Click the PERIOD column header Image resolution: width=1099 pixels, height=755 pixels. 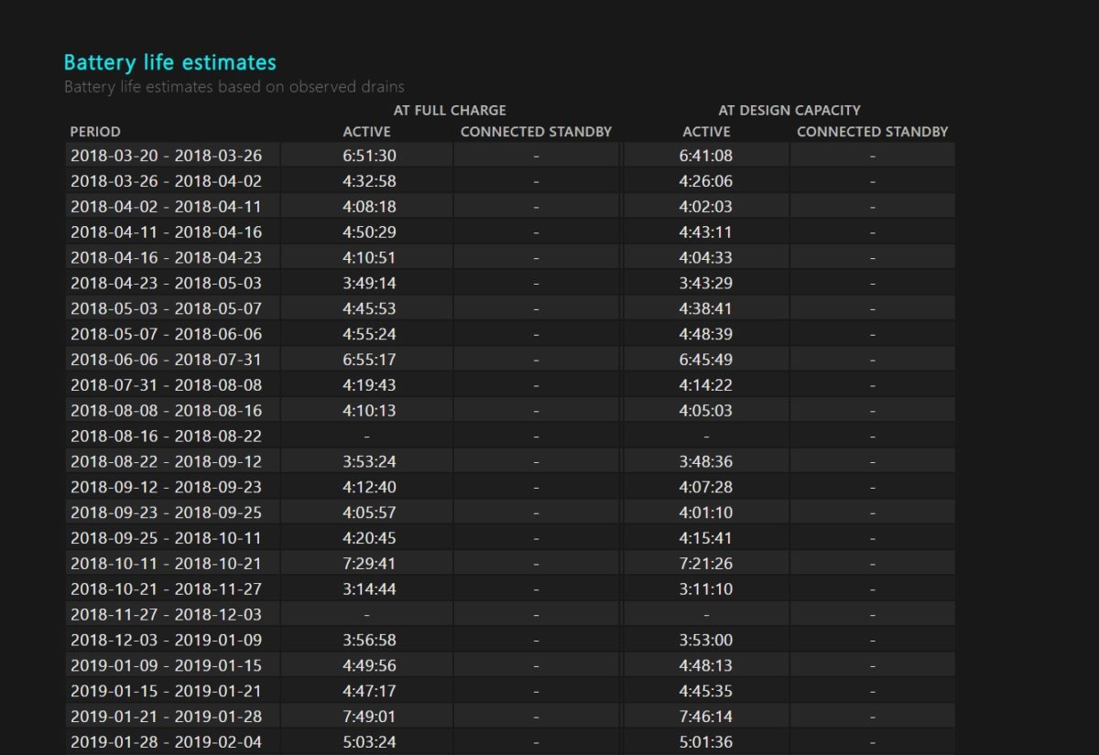pos(95,132)
